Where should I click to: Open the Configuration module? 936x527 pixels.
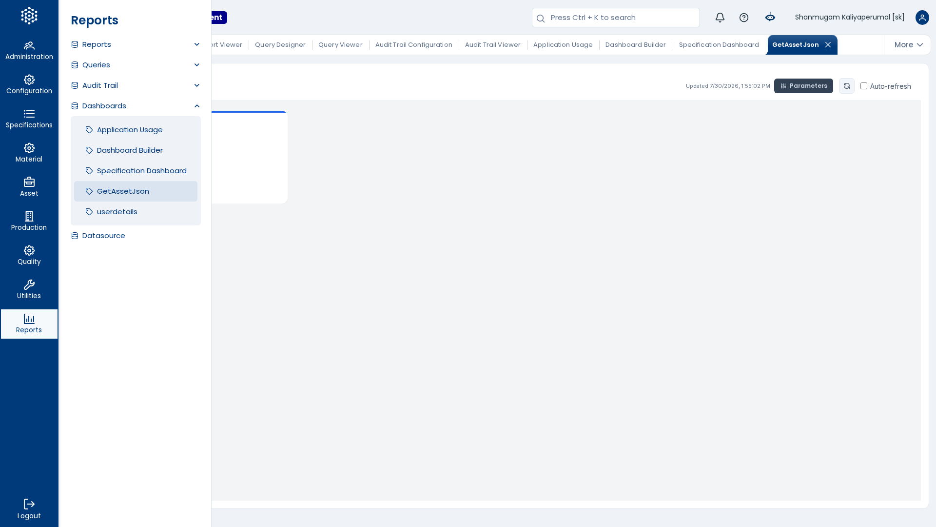[x=29, y=85]
